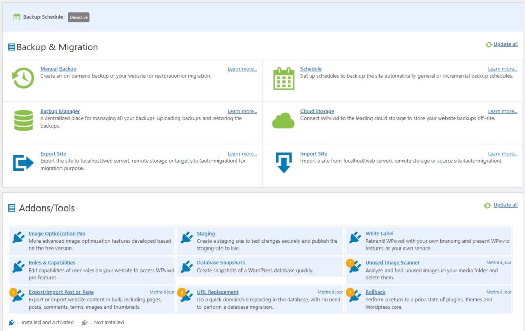Open the White Label addon title
Screen dimensions: 525x331
tap(379, 233)
